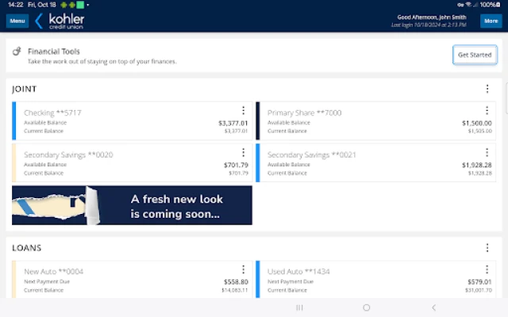
Task: Open the More menu
Action: pos(490,21)
